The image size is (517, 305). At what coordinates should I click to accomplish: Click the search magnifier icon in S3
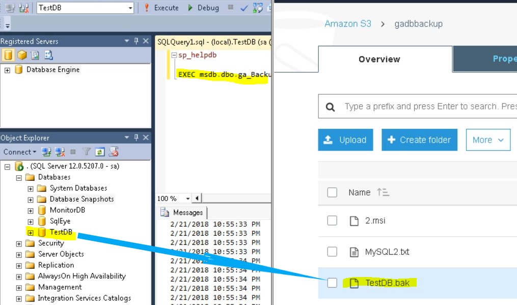tap(331, 107)
